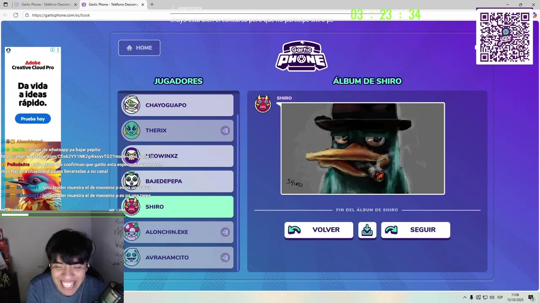This screenshot has height=303, width=540.
Task: Open the tab actions menu icon
Action: tap(5, 5)
